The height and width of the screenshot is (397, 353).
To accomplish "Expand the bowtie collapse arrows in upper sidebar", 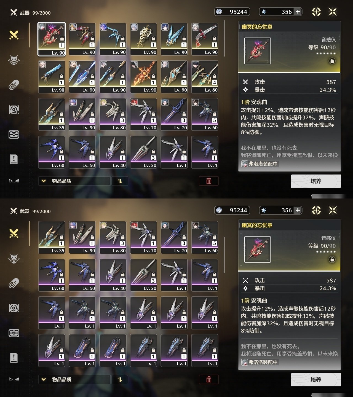I will tap(14, 181).
